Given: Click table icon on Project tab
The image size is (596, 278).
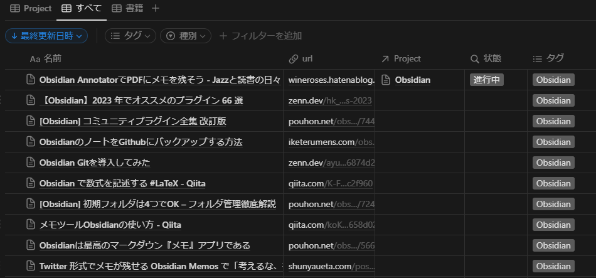Looking at the screenshot, I should [15, 9].
